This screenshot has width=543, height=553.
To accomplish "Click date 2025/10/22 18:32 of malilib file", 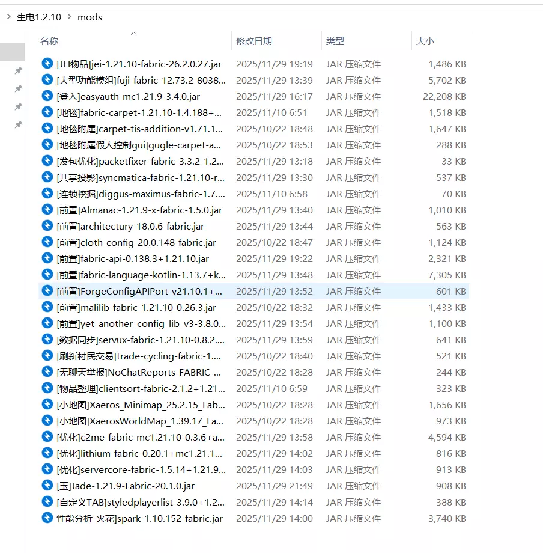I will [x=275, y=308].
